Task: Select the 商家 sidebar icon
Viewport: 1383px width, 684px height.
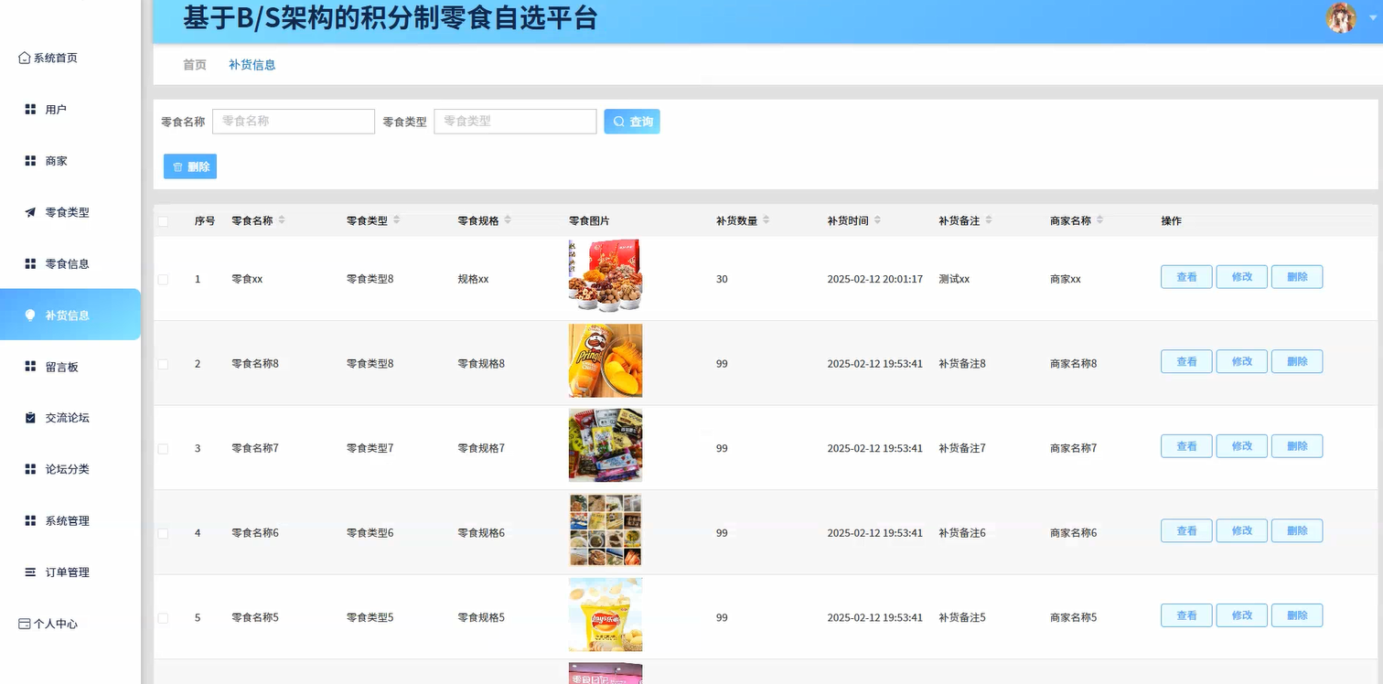Action: [x=55, y=161]
